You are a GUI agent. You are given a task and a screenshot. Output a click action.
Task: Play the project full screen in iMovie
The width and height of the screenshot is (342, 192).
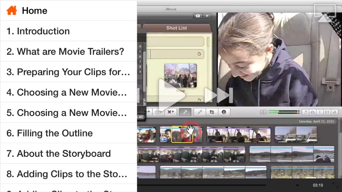(198, 16)
